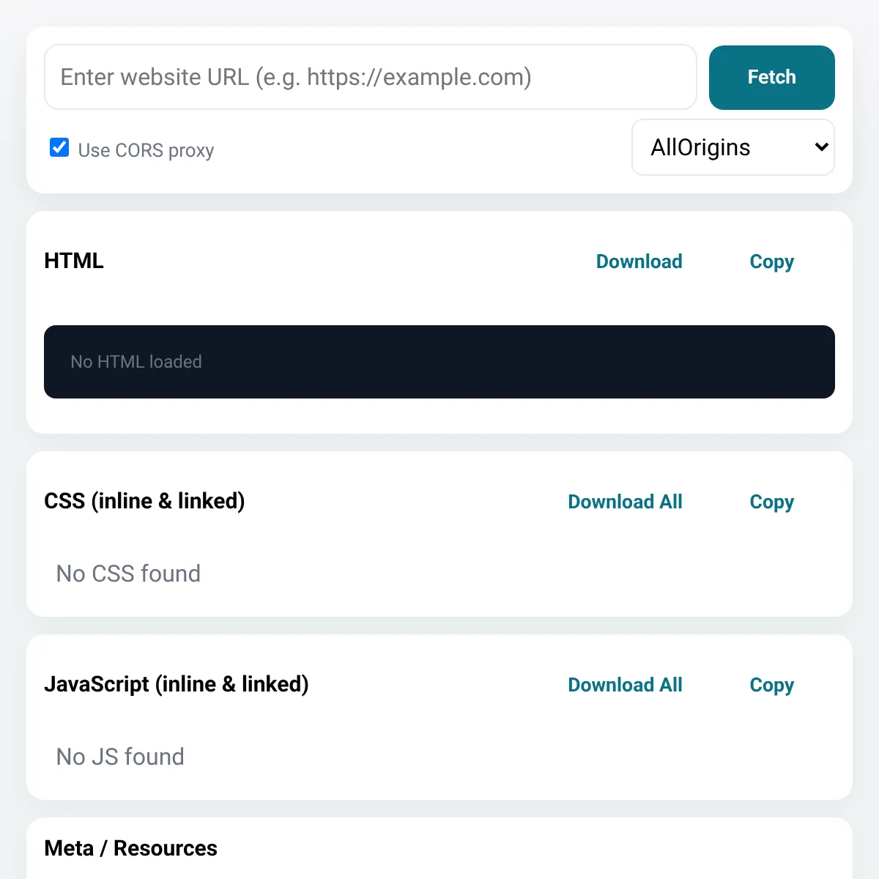Click the website URL input field
The width and height of the screenshot is (879, 879).
(370, 77)
